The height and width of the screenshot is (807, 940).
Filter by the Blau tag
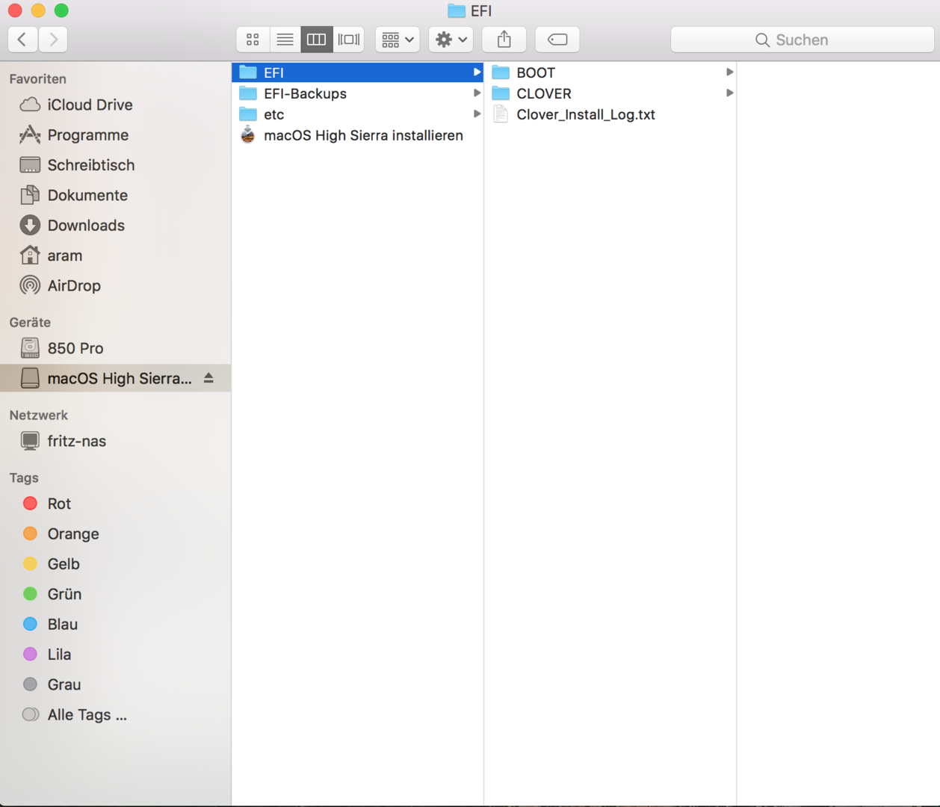115,624
